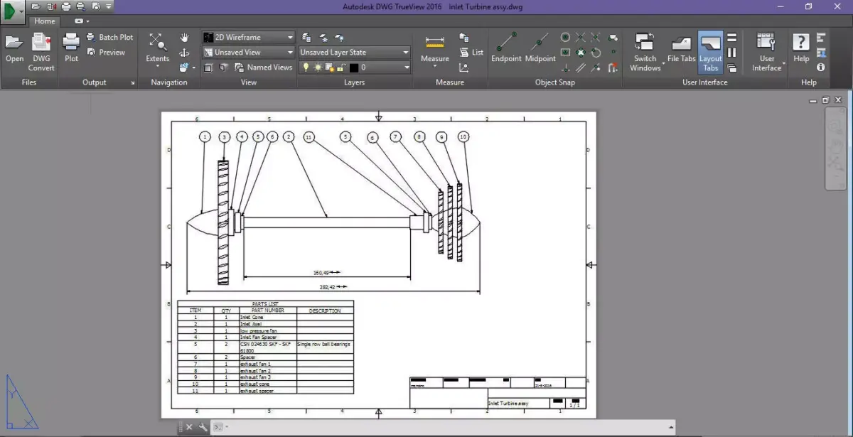Close the command line bar
Image resolution: width=853 pixels, height=437 pixels.
(190, 427)
